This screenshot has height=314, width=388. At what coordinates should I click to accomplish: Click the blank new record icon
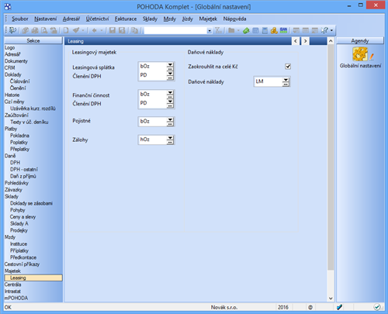pyautogui.click(x=66, y=30)
